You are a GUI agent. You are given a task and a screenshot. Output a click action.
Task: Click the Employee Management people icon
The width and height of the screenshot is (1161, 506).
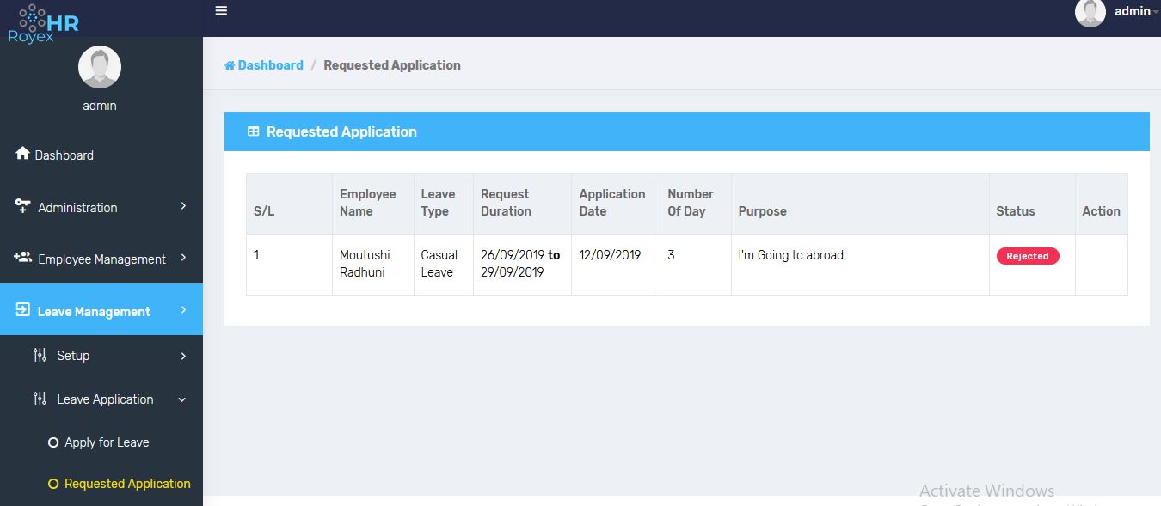coord(23,258)
